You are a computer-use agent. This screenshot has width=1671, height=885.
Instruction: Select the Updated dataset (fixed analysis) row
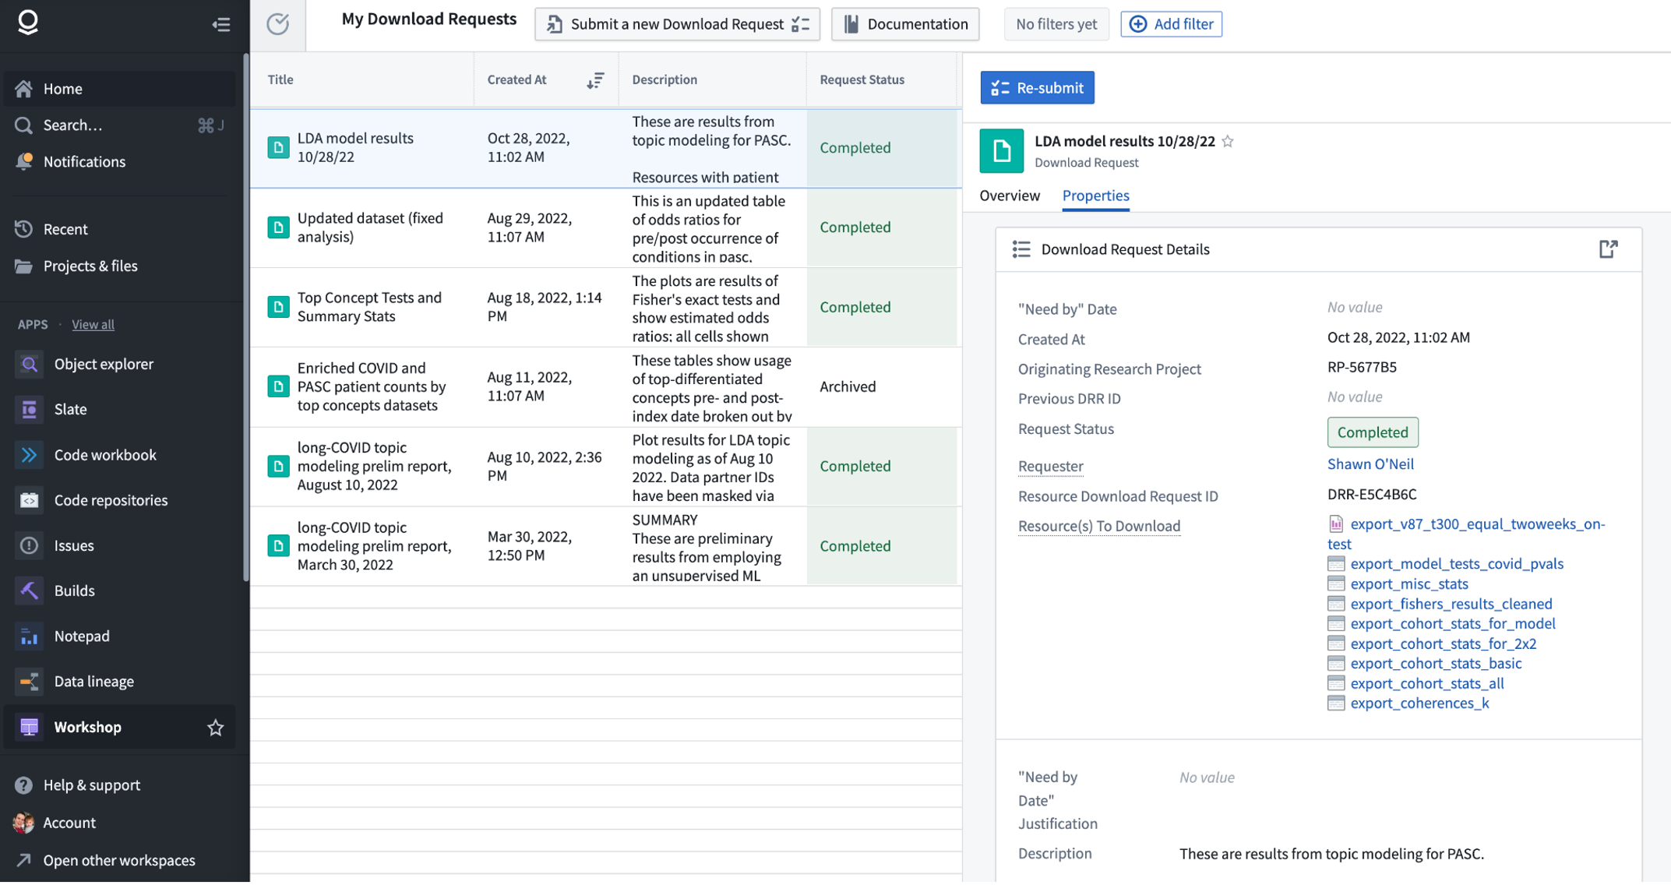point(370,227)
